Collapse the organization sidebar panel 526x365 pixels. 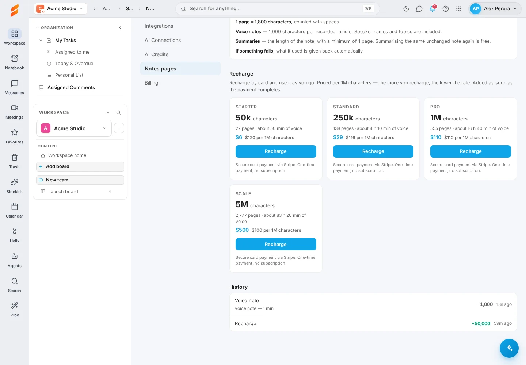coord(120,28)
